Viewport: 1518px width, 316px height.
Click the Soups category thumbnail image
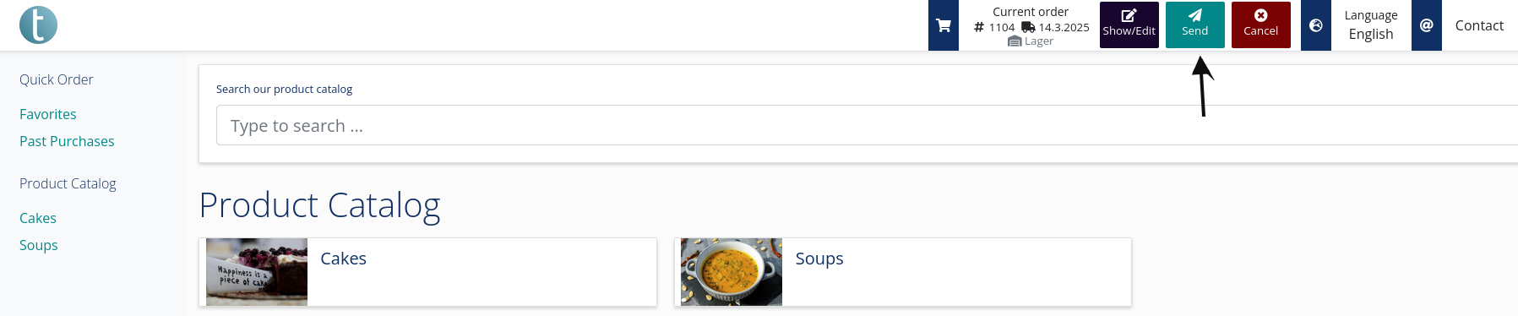click(732, 272)
